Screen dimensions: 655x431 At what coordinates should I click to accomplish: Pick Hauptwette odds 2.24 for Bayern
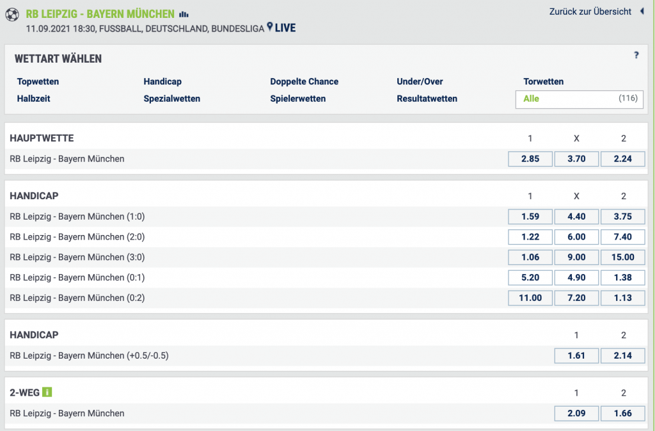click(x=623, y=159)
